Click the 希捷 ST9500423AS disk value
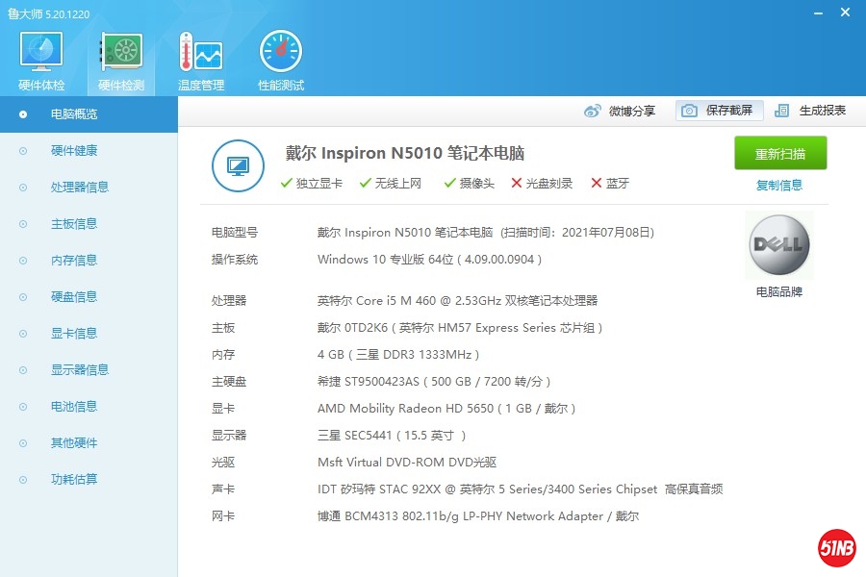866x577 pixels. 434,382
